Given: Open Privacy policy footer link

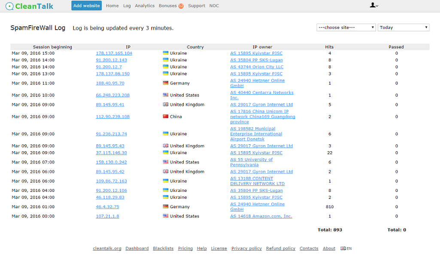Looking at the screenshot, I should point(246,248).
